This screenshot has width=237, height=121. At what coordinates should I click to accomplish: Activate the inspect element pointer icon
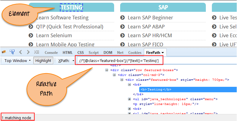(12, 52)
